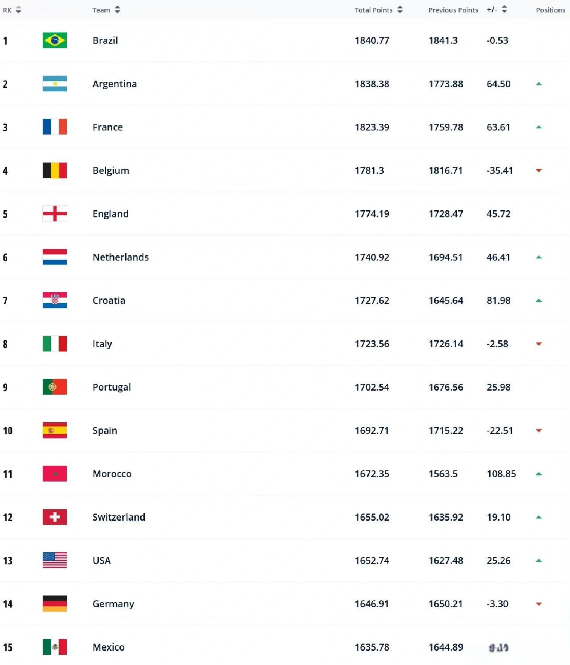Click the England flag icon
Viewport: 570px width, 665px height.
tap(54, 214)
